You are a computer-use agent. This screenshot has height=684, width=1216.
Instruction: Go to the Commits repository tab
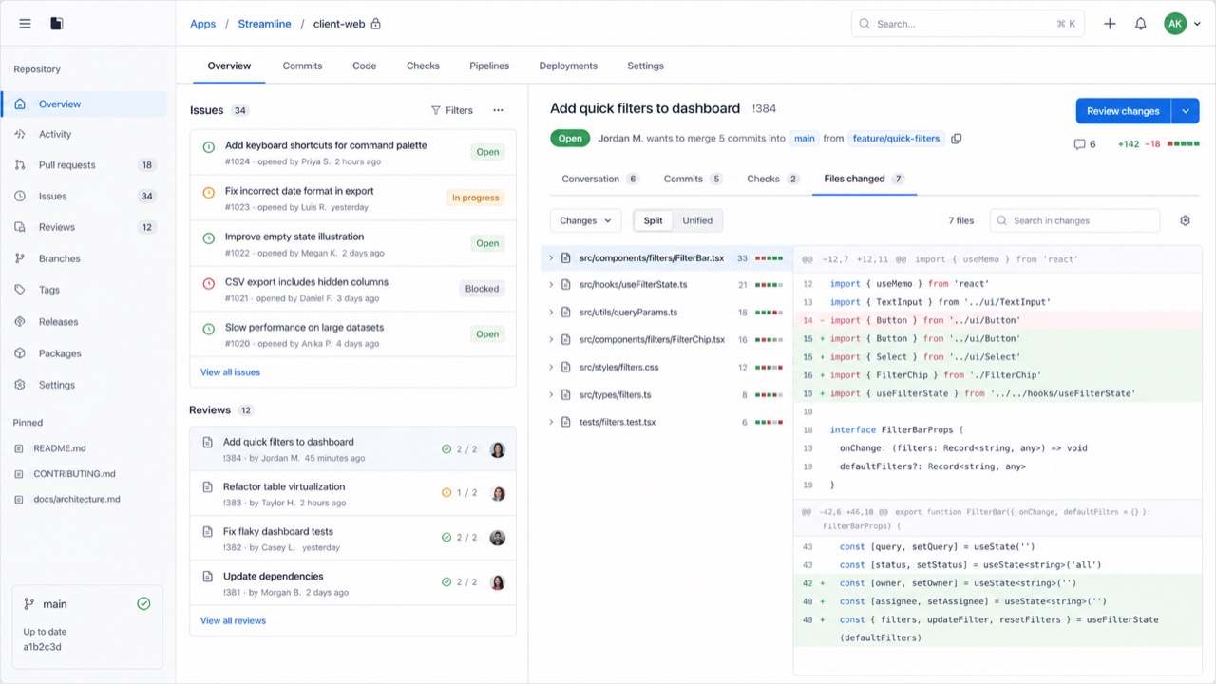tap(302, 66)
